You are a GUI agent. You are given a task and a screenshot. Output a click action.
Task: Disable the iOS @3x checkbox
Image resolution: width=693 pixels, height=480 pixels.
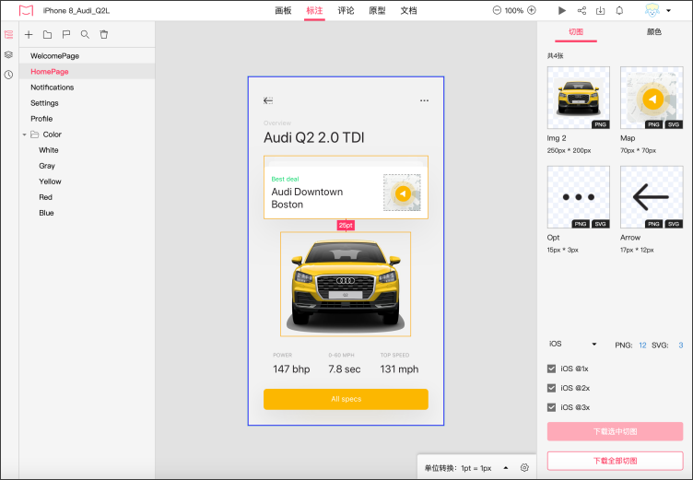[x=551, y=407]
